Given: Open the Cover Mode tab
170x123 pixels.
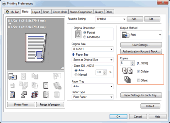Looking at the screenshot, I should [60, 12].
